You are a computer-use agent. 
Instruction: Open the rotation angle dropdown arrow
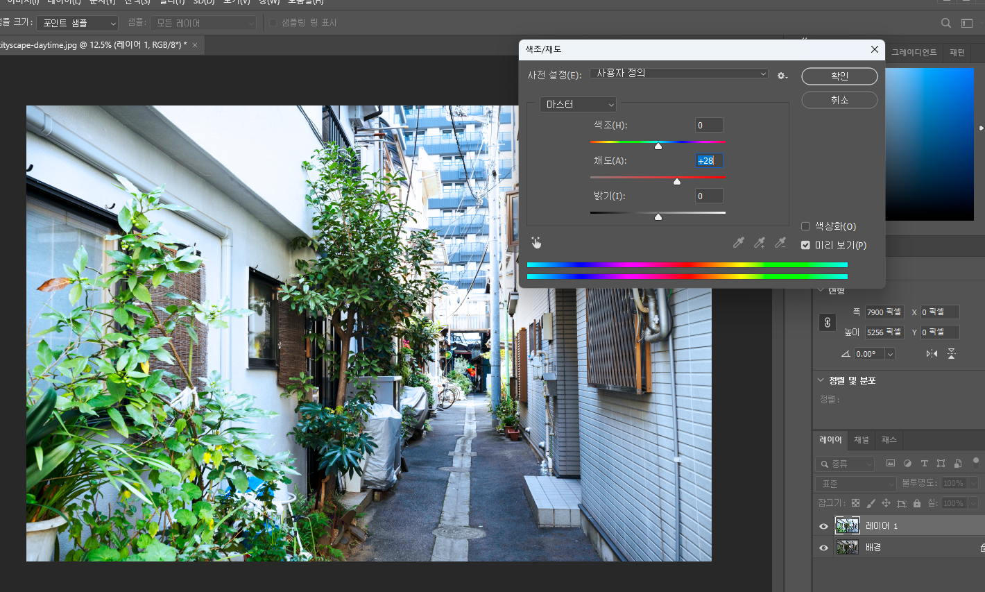890,354
